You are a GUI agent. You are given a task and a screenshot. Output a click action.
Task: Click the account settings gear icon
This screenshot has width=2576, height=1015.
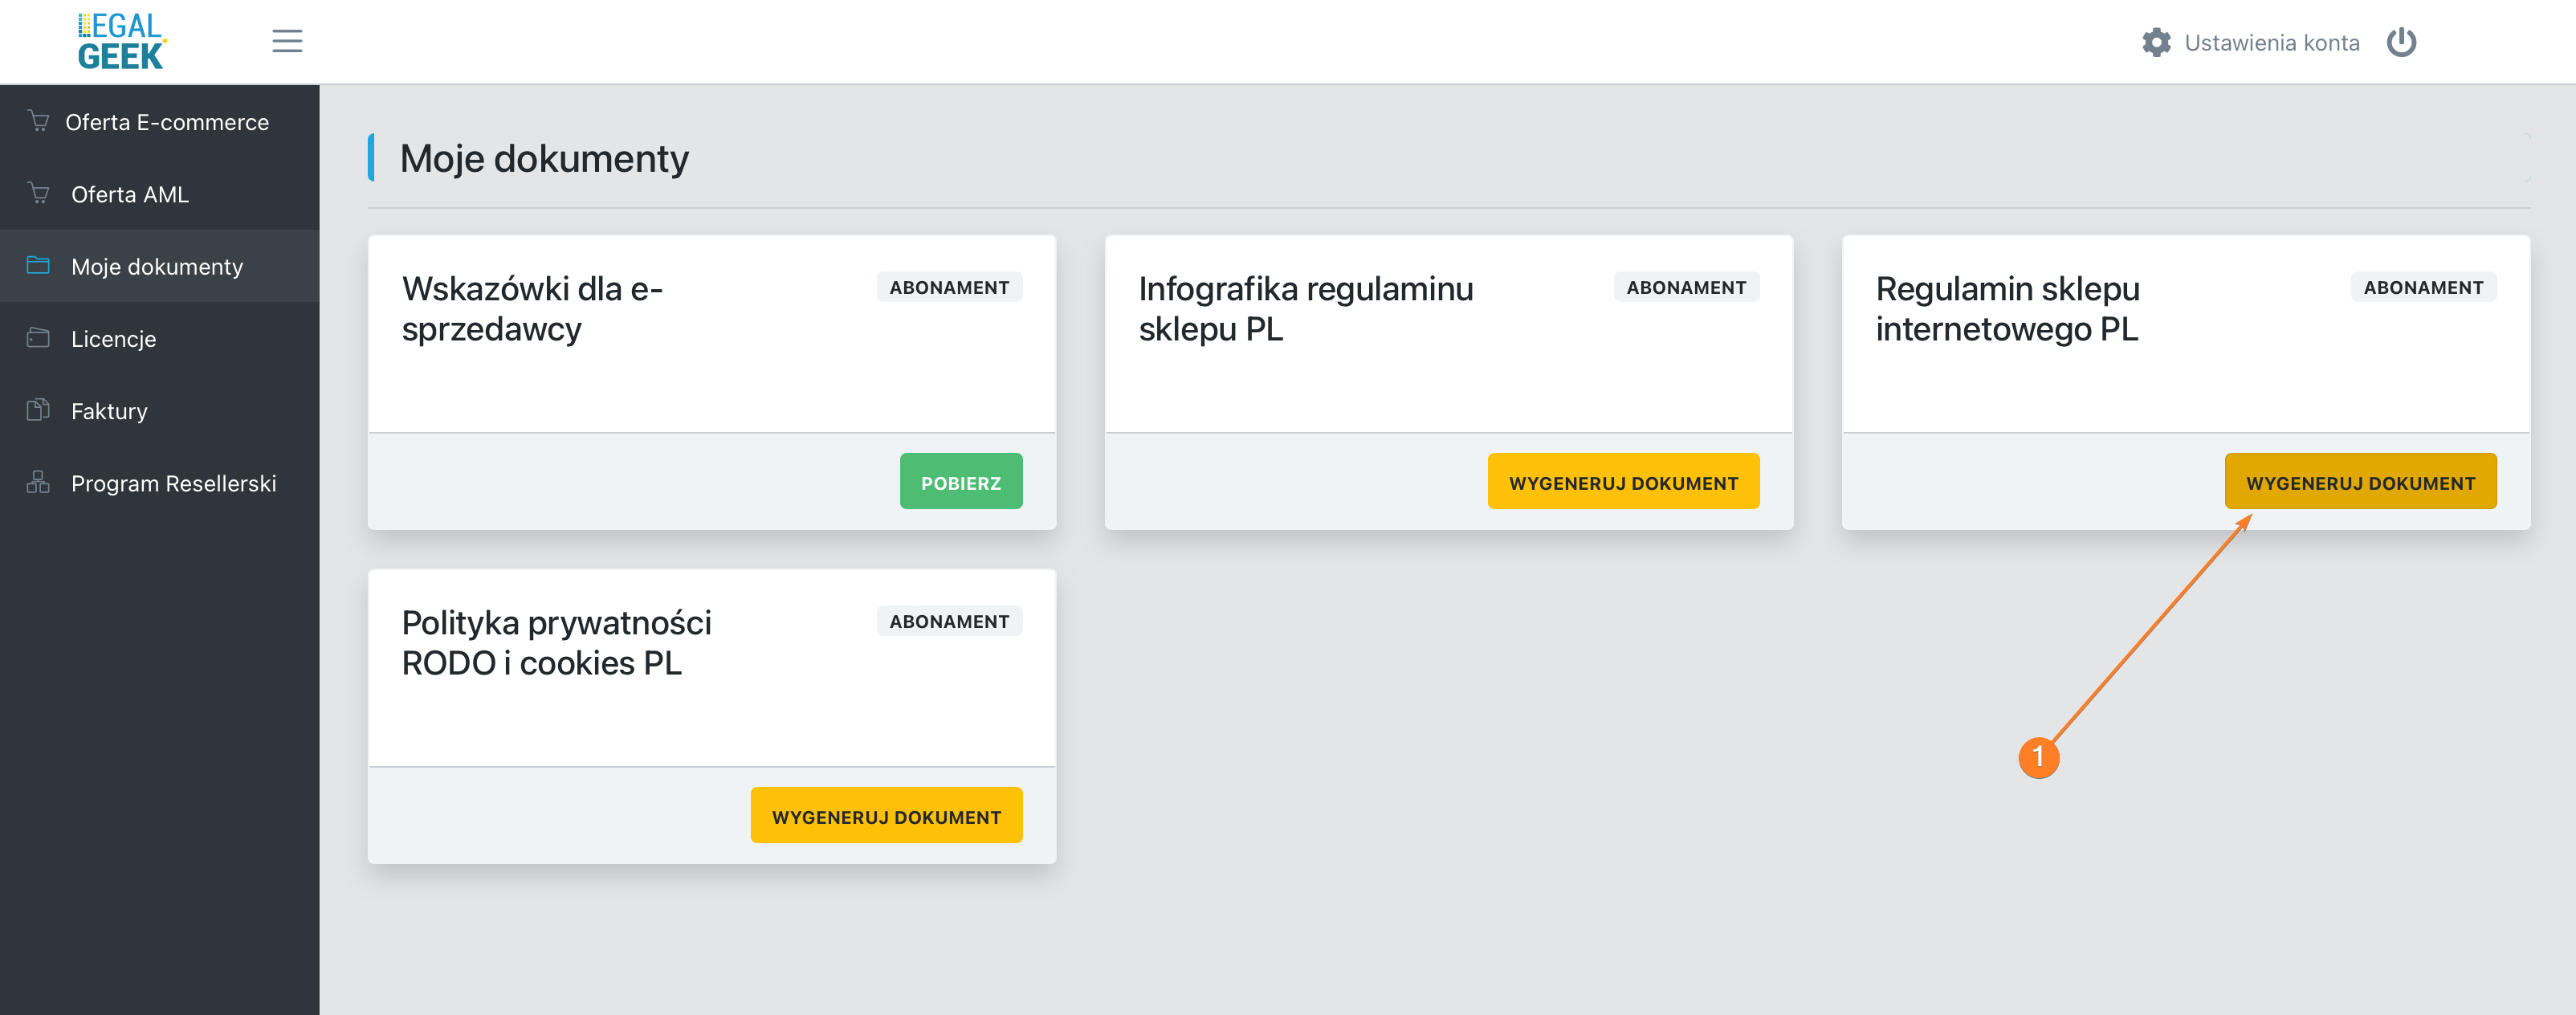pyautogui.click(x=2156, y=43)
